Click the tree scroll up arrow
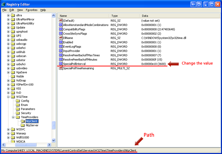Viewport: 222px width, 154px height. (x=54, y=15)
